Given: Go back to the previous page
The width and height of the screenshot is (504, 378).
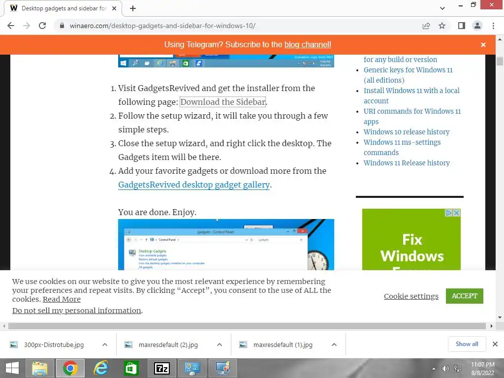Looking at the screenshot, I should point(11,26).
